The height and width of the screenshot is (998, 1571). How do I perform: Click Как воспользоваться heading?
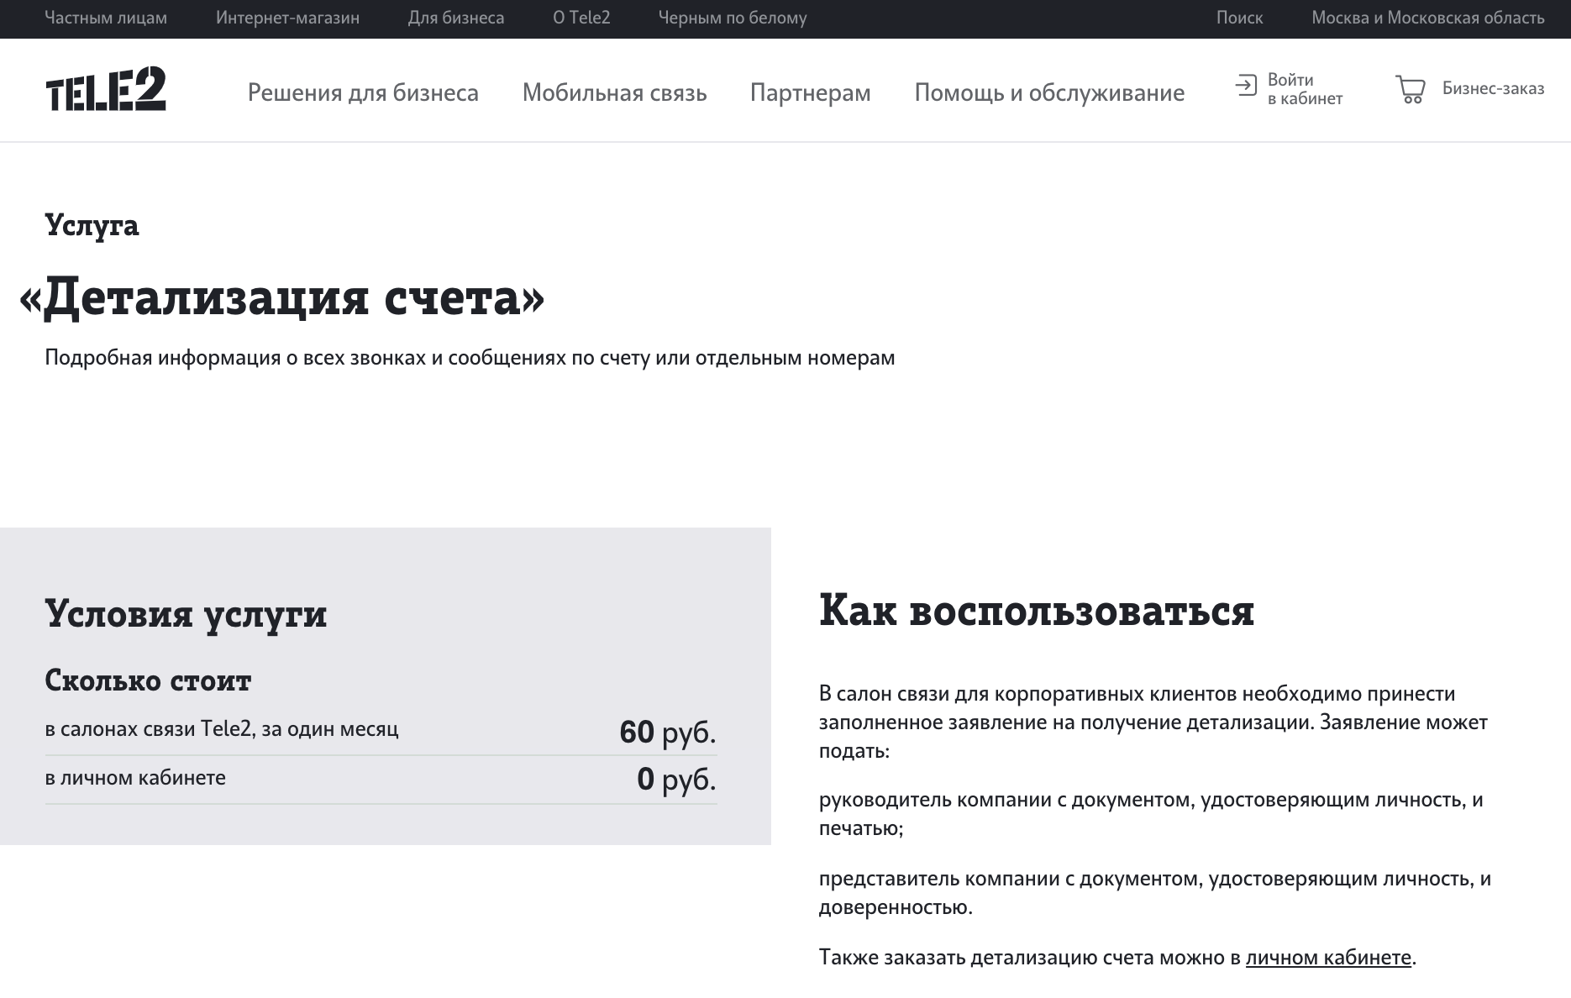1037,611
